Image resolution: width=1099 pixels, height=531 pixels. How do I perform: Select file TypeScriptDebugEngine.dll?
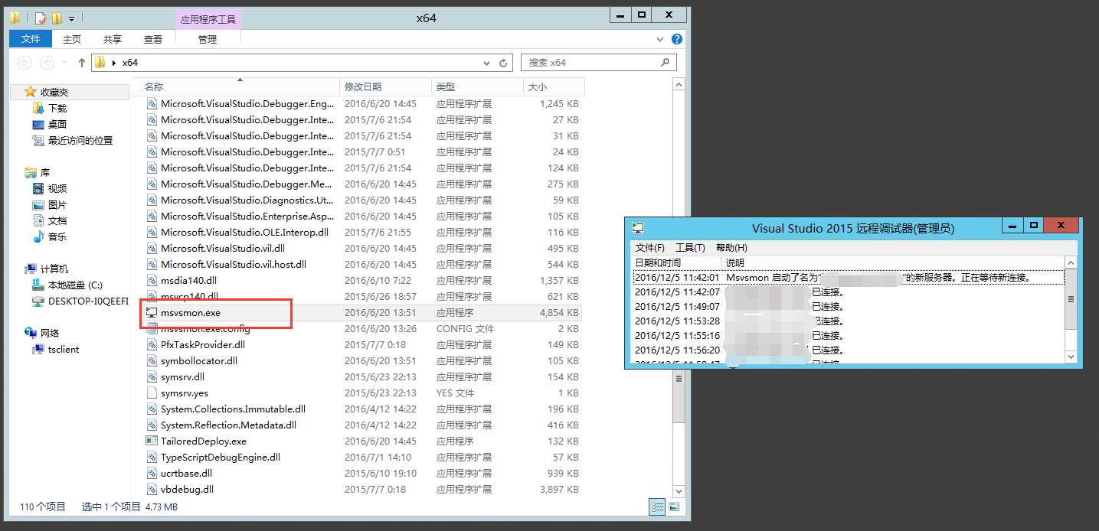click(x=221, y=457)
